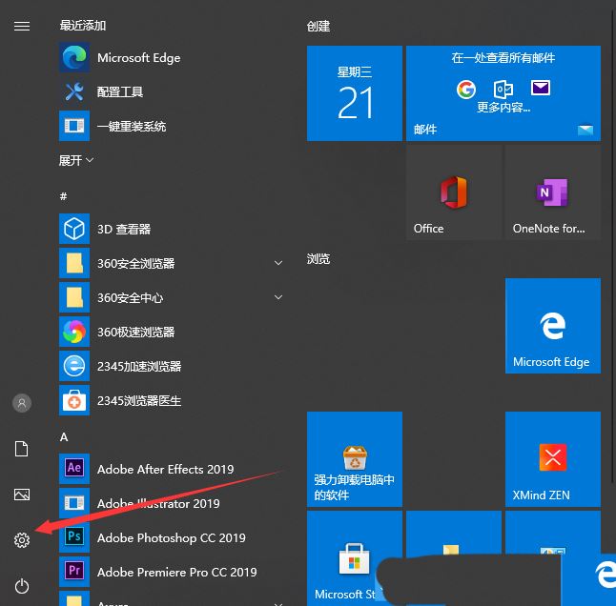Open the Documents sidebar icon
This screenshot has width=616, height=606.
[22, 449]
